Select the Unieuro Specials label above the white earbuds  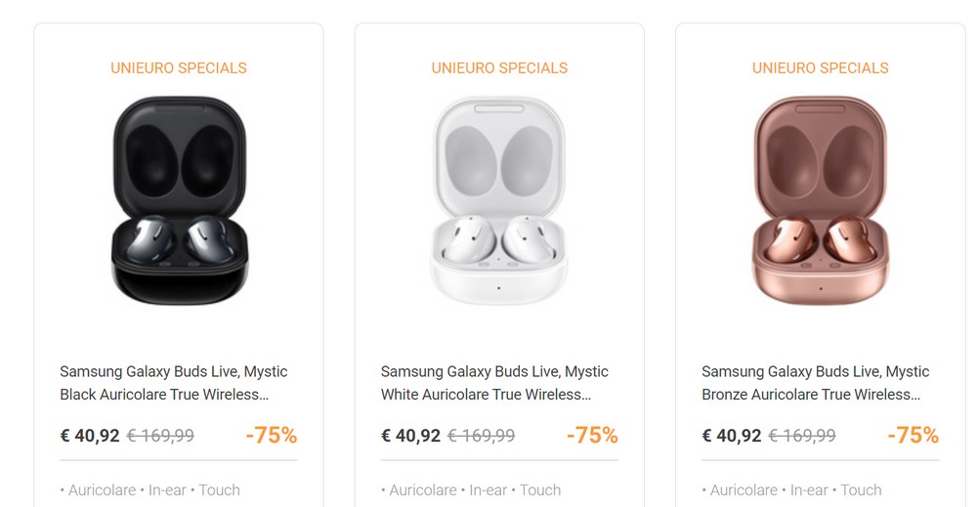499,68
